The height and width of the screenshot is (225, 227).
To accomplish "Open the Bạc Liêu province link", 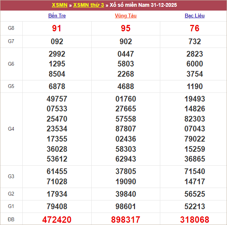I will [195, 15].
